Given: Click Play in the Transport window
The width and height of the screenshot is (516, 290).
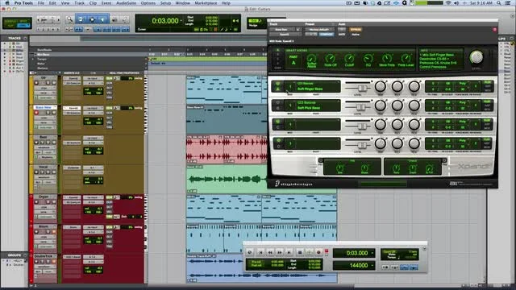Looking at the screenshot, I should 309,252.
